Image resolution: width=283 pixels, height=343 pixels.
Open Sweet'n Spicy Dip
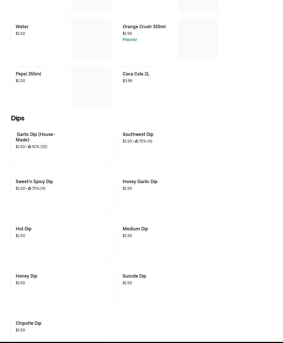click(x=61, y=194)
